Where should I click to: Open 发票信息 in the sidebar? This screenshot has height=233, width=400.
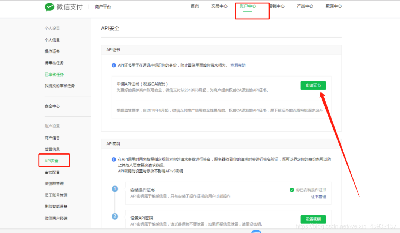pos(52,149)
